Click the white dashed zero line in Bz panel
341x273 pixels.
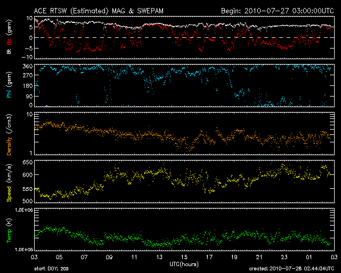point(184,37)
